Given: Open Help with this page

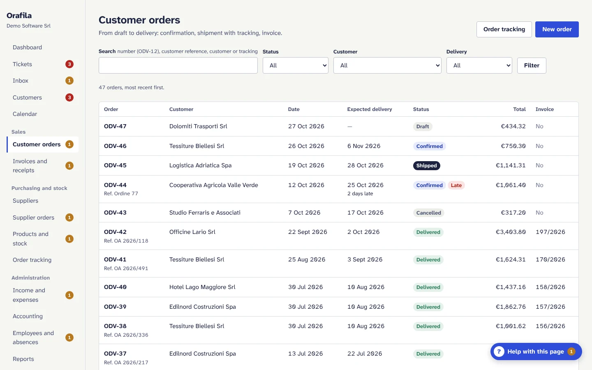Looking at the screenshot, I should 536,351.
